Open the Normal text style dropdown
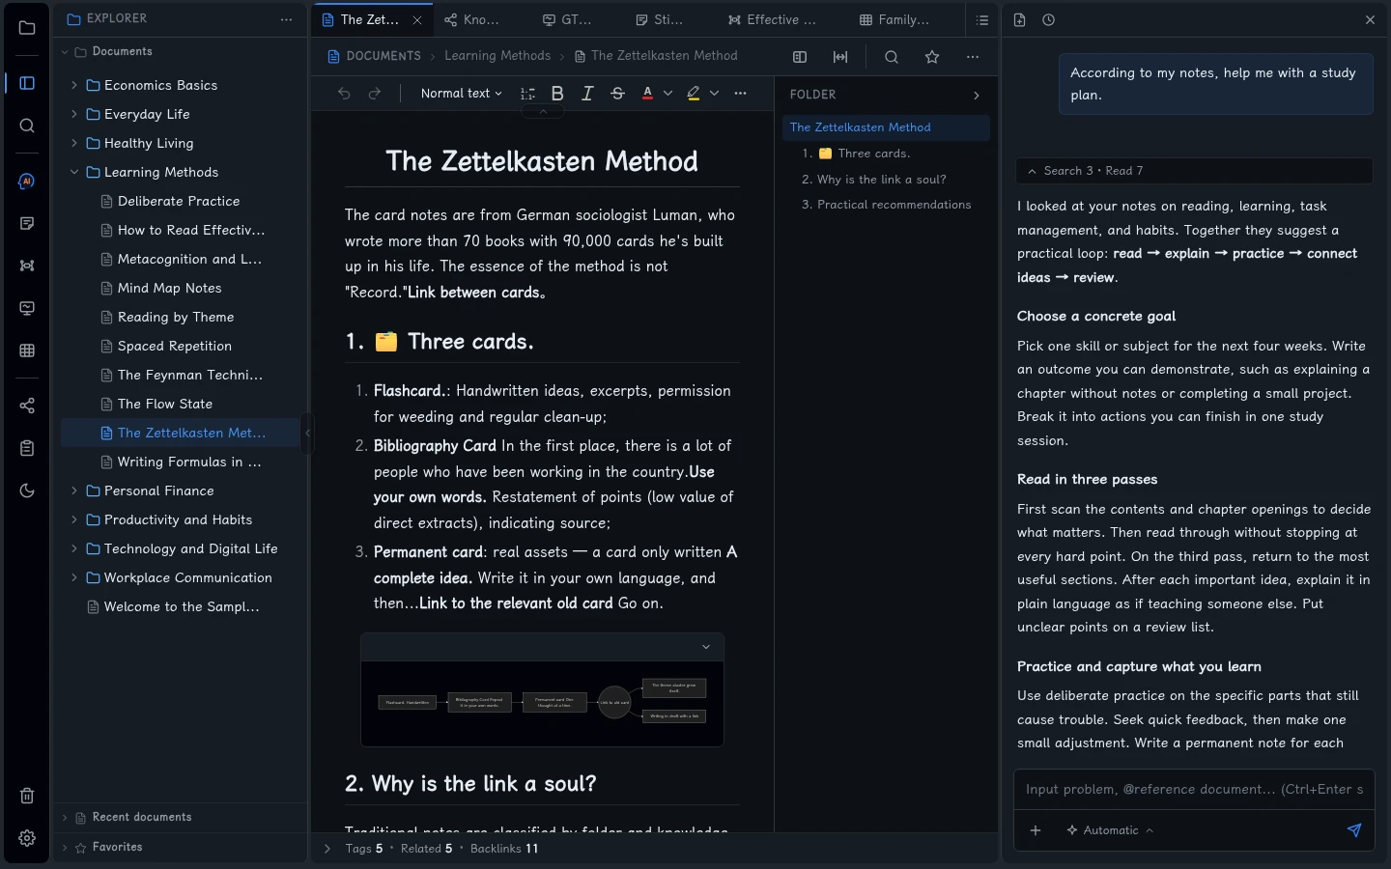Image resolution: width=1391 pixels, height=869 pixels. point(461,94)
